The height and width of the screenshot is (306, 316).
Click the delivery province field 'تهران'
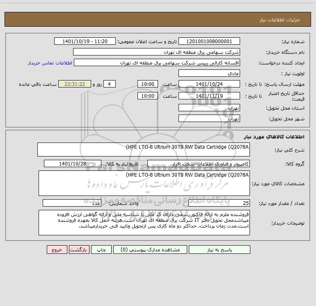coord(209,108)
